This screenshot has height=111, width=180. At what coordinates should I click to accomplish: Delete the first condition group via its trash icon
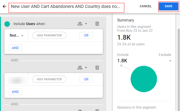(x=97, y=24)
